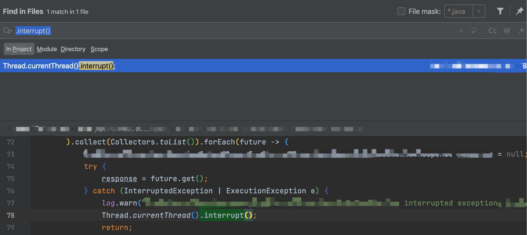
Task: Select the In Project scope tab
Action: tap(19, 49)
